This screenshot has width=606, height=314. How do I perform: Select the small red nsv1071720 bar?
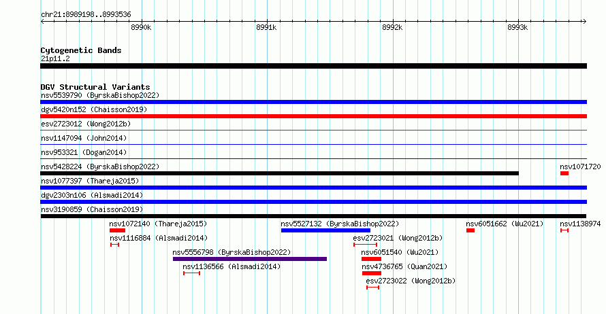pyautogui.click(x=564, y=173)
